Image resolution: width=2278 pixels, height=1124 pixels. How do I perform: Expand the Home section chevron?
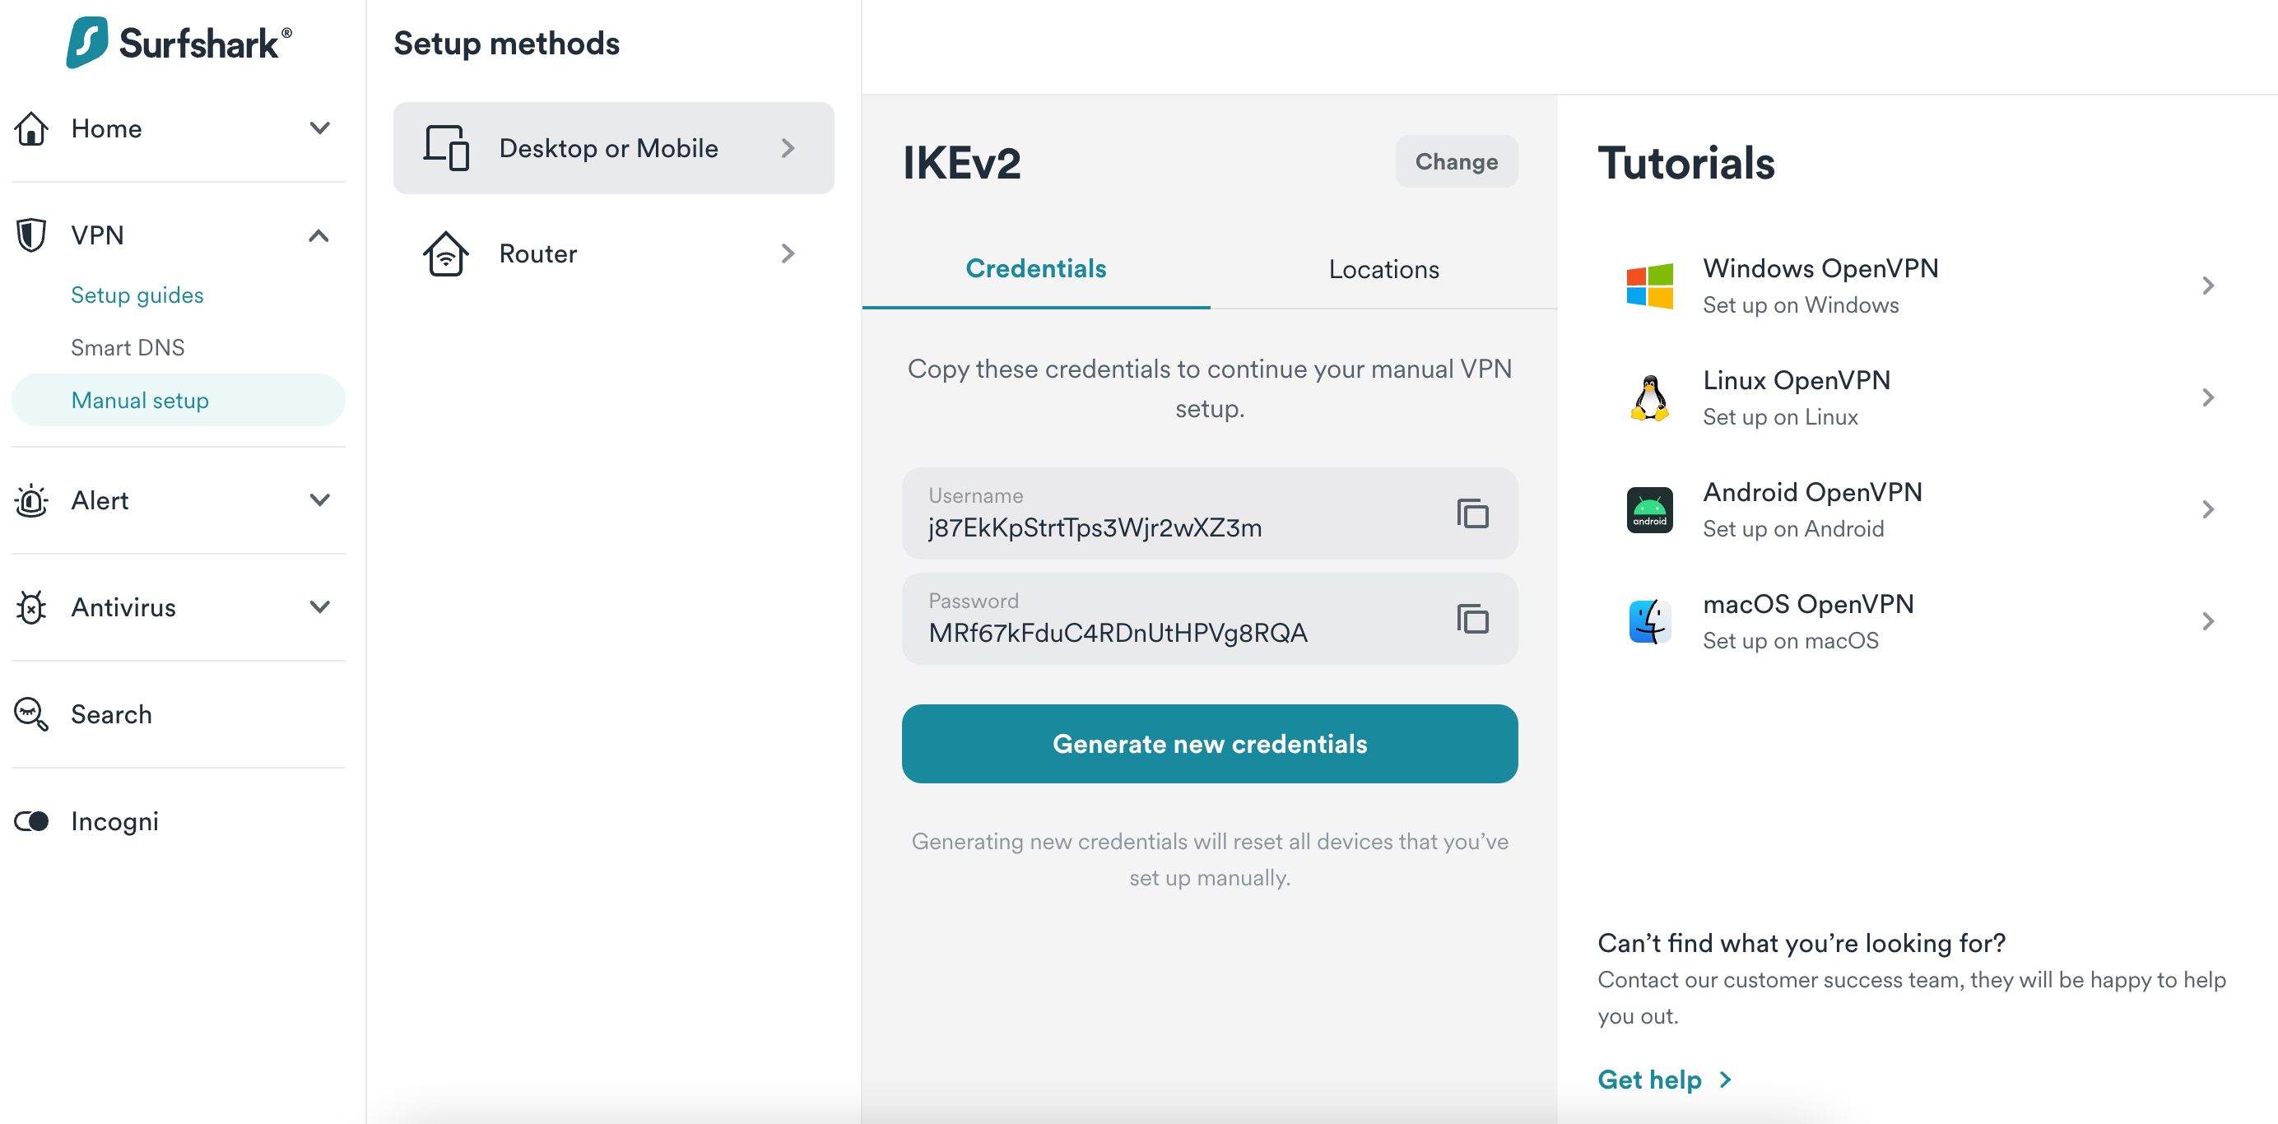tap(320, 128)
